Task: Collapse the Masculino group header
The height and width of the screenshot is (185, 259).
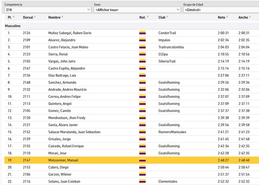Action: click(x=13, y=26)
